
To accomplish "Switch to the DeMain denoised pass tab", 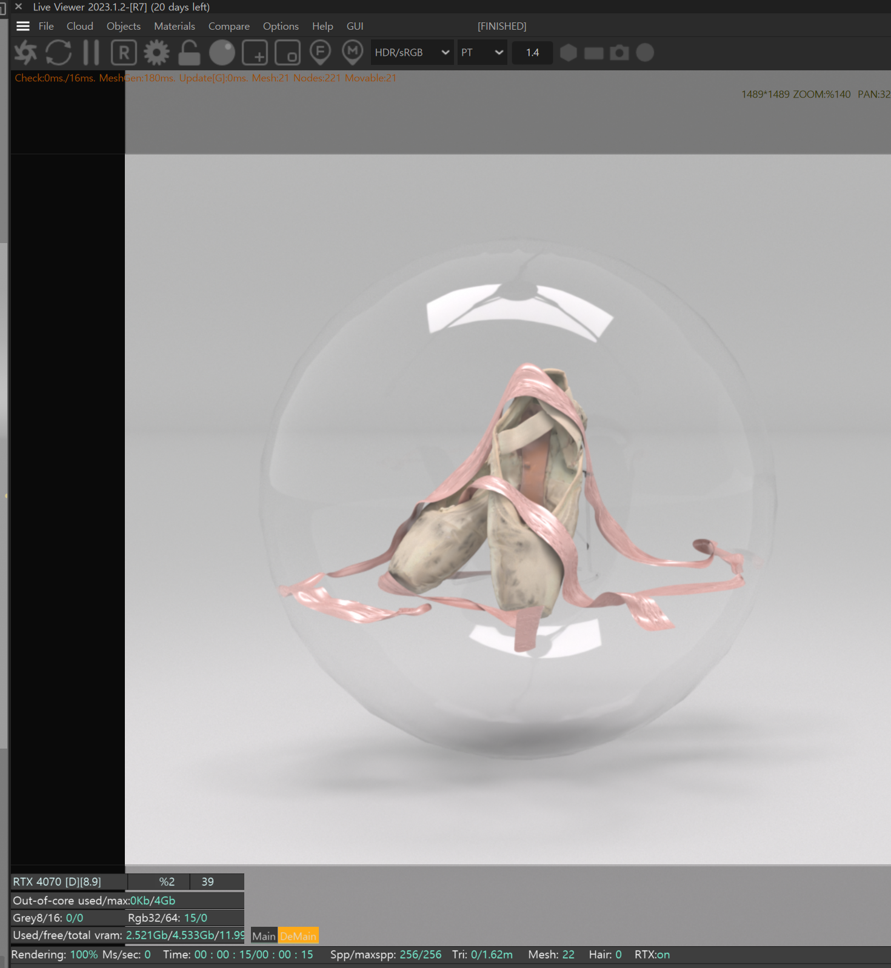I will click(298, 935).
